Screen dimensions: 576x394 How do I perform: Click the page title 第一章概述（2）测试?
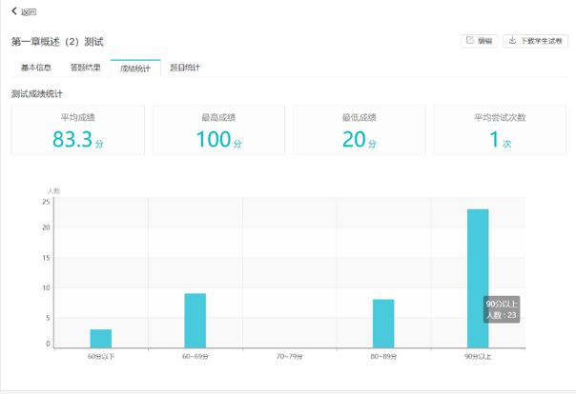57,42
